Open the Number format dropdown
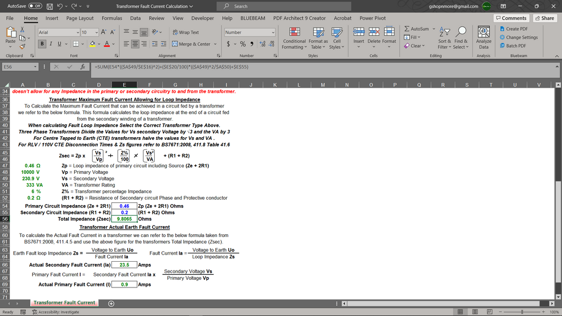Viewport: 562px width, 316px height. point(273,32)
